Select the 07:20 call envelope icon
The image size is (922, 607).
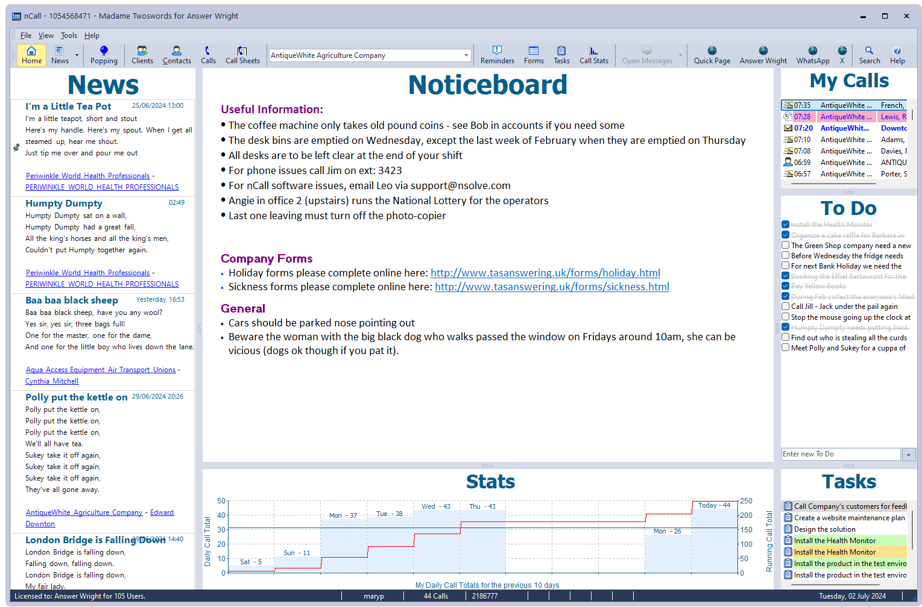click(x=788, y=128)
